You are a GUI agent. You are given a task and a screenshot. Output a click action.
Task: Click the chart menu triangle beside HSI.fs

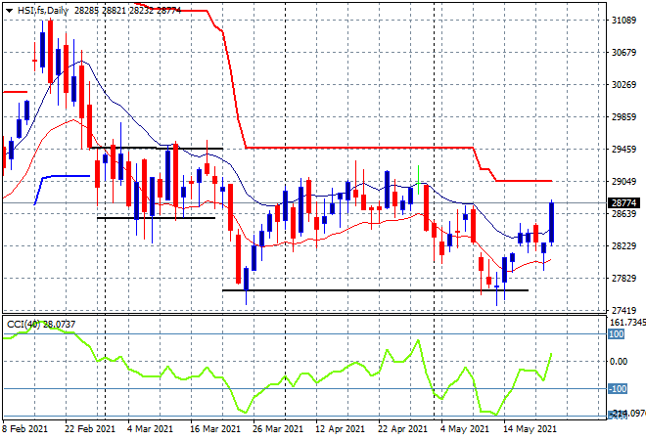tap(9, 11)
